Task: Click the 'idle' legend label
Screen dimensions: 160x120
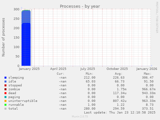Action: (12, 82)
